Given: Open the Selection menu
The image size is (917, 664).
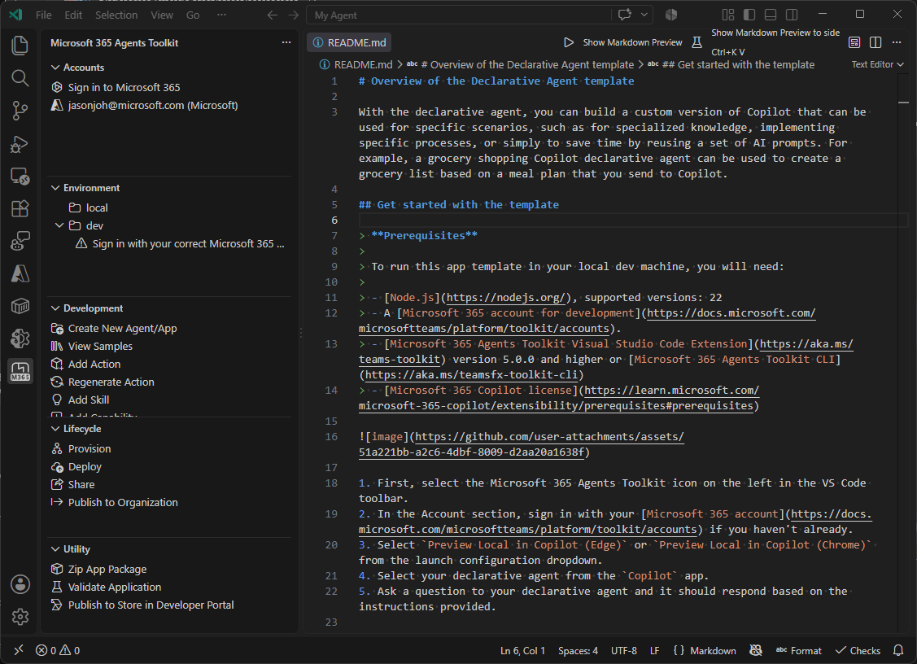Looking at the screenshot, I should (x=116, y=15).
